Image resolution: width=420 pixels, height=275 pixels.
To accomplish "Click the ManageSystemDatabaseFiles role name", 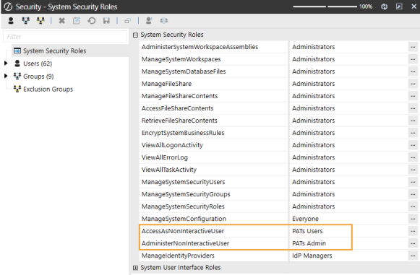I will coord(184,71).
